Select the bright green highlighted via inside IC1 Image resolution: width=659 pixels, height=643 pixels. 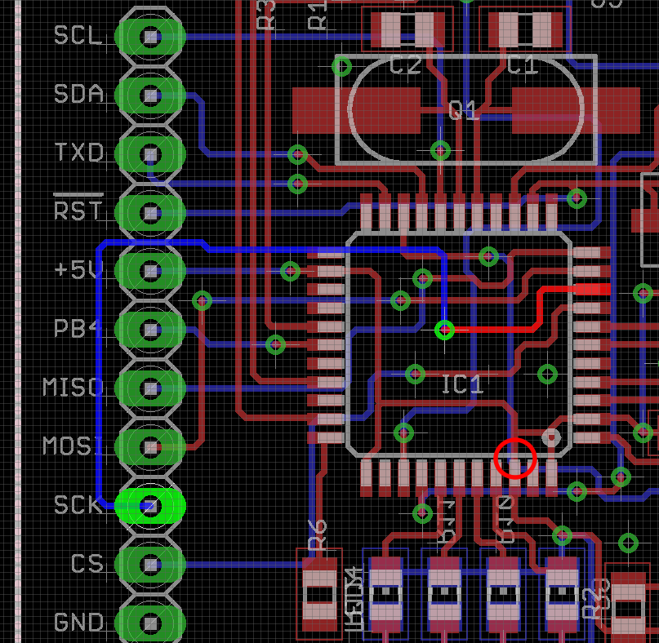pyautogui.click(x=444, y=330)
